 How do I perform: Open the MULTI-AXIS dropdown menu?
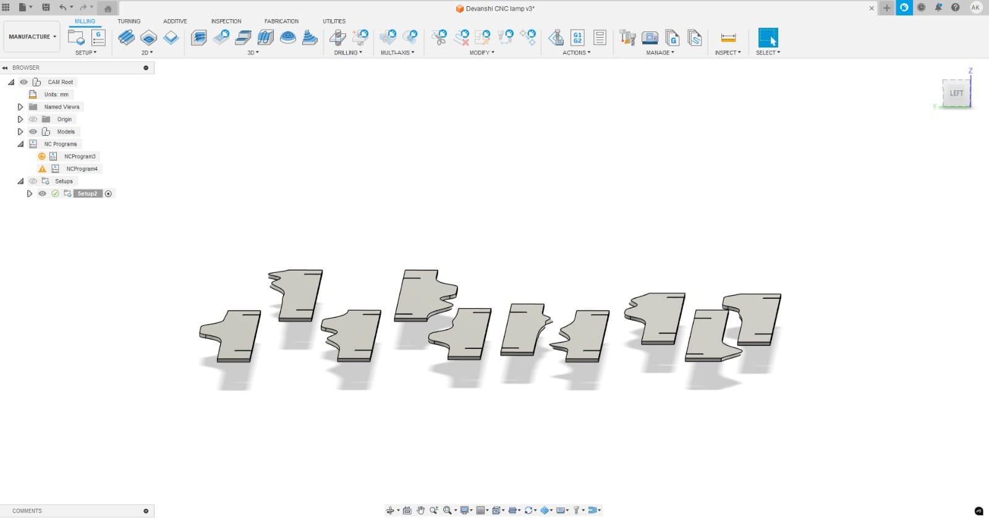point(397,53)
